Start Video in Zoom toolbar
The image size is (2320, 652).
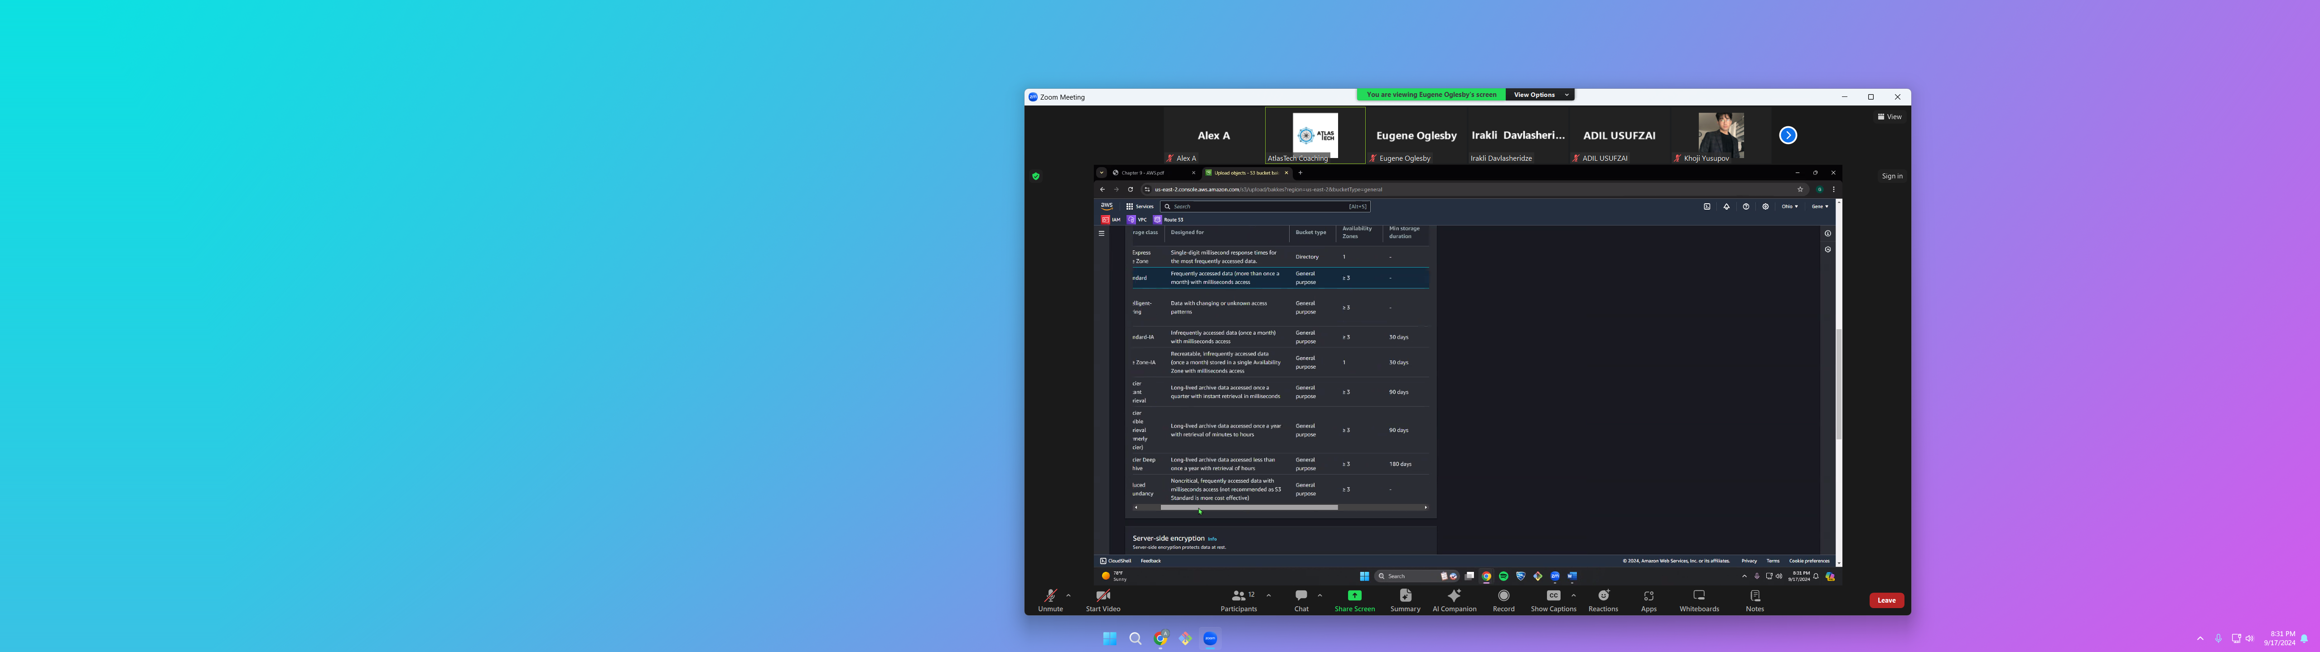click(x=1102, y=599)
